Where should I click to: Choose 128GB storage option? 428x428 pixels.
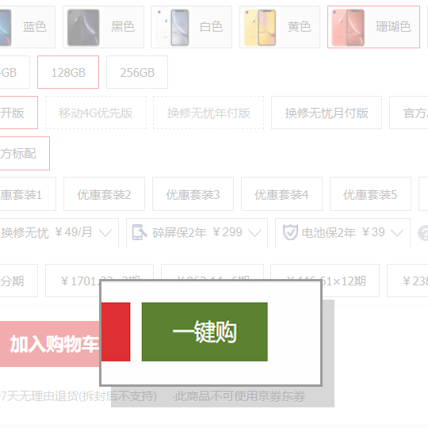(68, 72)
